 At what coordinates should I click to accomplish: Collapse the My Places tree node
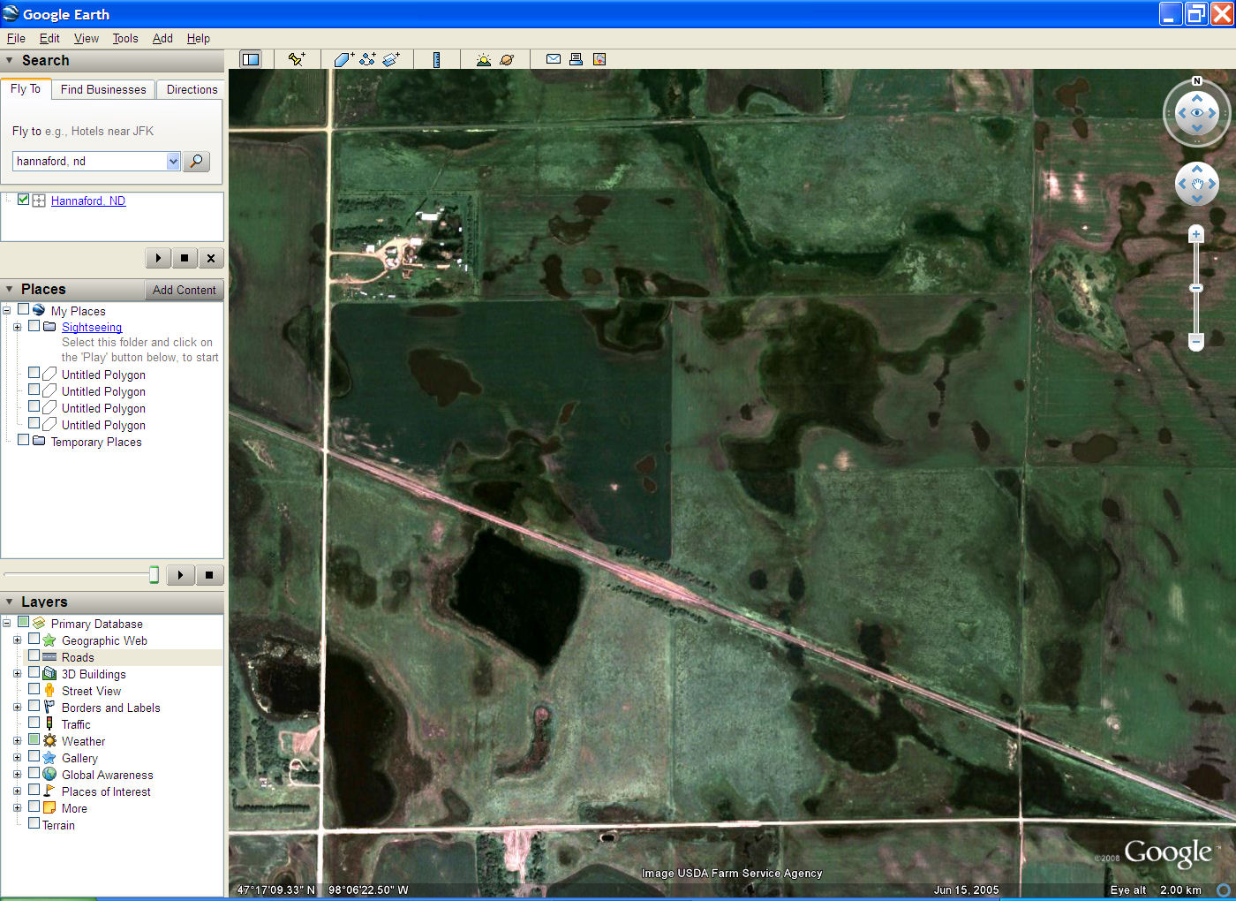point(7,310)
